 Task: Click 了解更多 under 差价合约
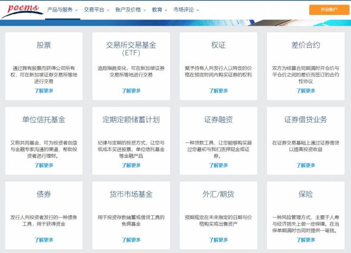[x=306, y=91]
